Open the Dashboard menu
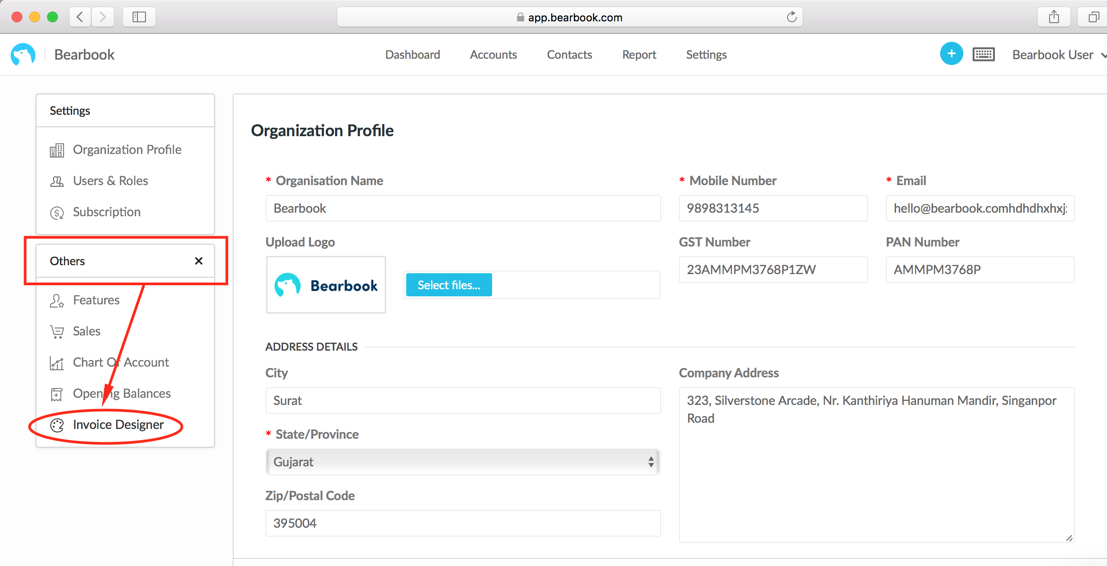The height and width of the screenshot is (566, 1107). point(412,54)
